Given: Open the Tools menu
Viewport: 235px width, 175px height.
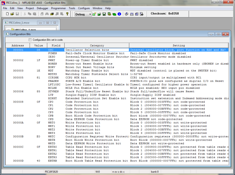Looking at the screenshot, I should pyautogui.click(x=72, y=8).
